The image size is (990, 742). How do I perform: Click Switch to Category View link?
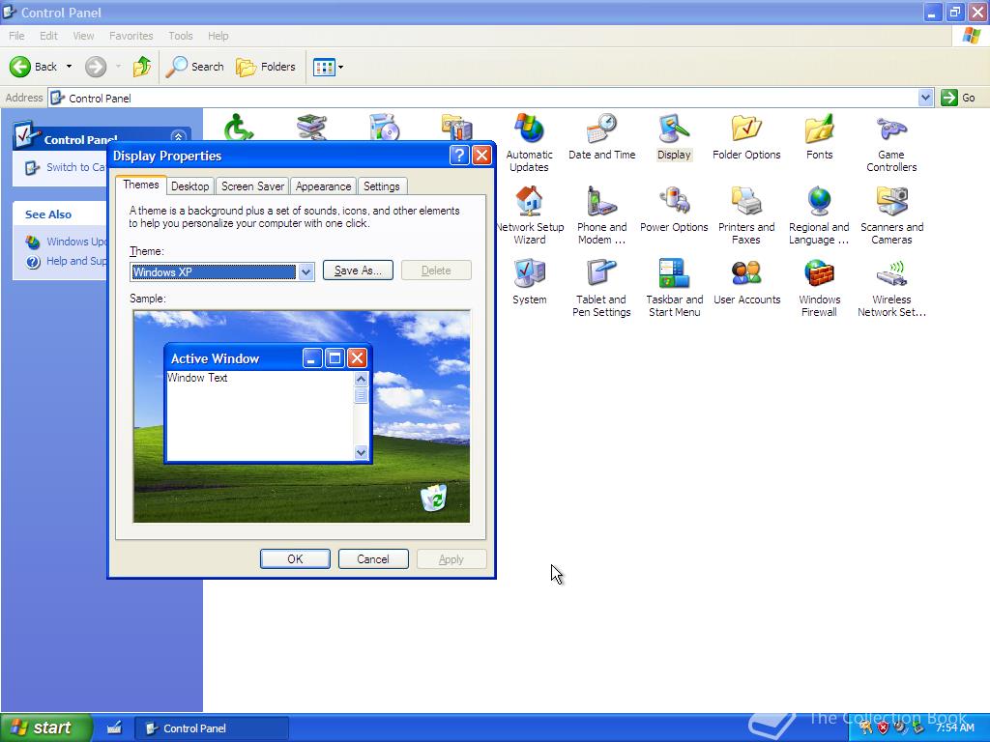65,167
